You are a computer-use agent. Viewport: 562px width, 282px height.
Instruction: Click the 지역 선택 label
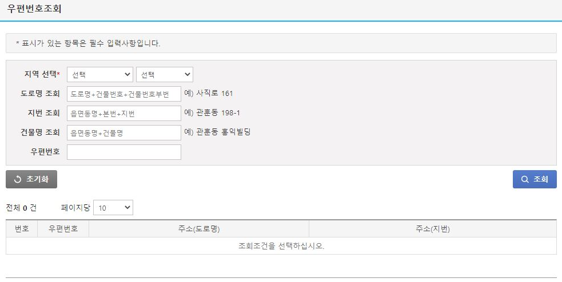click(42, 74)
